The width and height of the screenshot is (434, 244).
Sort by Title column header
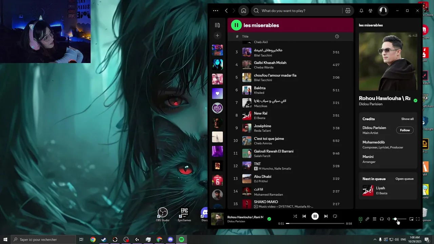[x=245, y=37]
